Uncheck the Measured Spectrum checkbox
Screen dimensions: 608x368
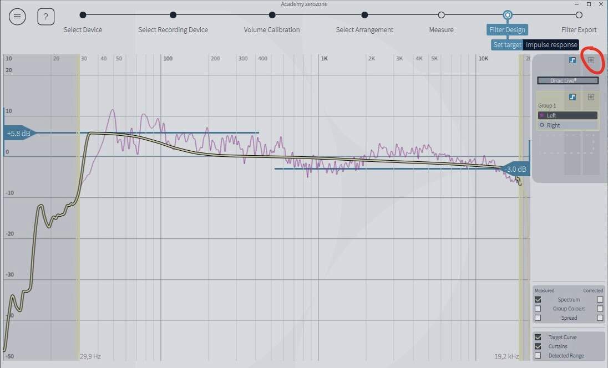click(538, 299)
